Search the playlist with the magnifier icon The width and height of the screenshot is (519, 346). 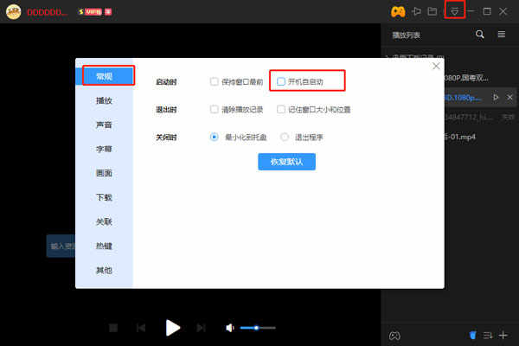[x=479, y=34]
